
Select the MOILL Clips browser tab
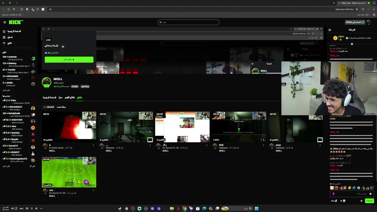click(354, 3)
